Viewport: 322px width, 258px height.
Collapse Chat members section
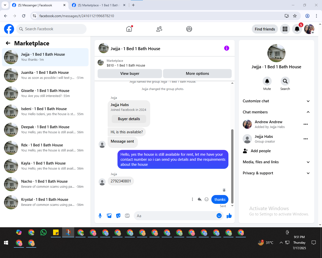pyautogui.click(x=276, y=112)
